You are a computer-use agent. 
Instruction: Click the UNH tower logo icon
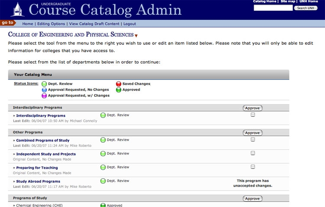18,10
